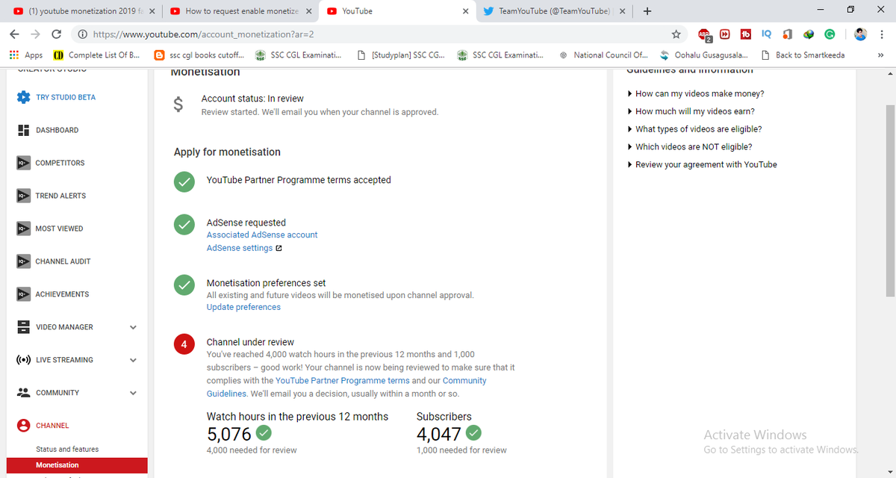Bookmark this page with the star icon

[676, 34]
